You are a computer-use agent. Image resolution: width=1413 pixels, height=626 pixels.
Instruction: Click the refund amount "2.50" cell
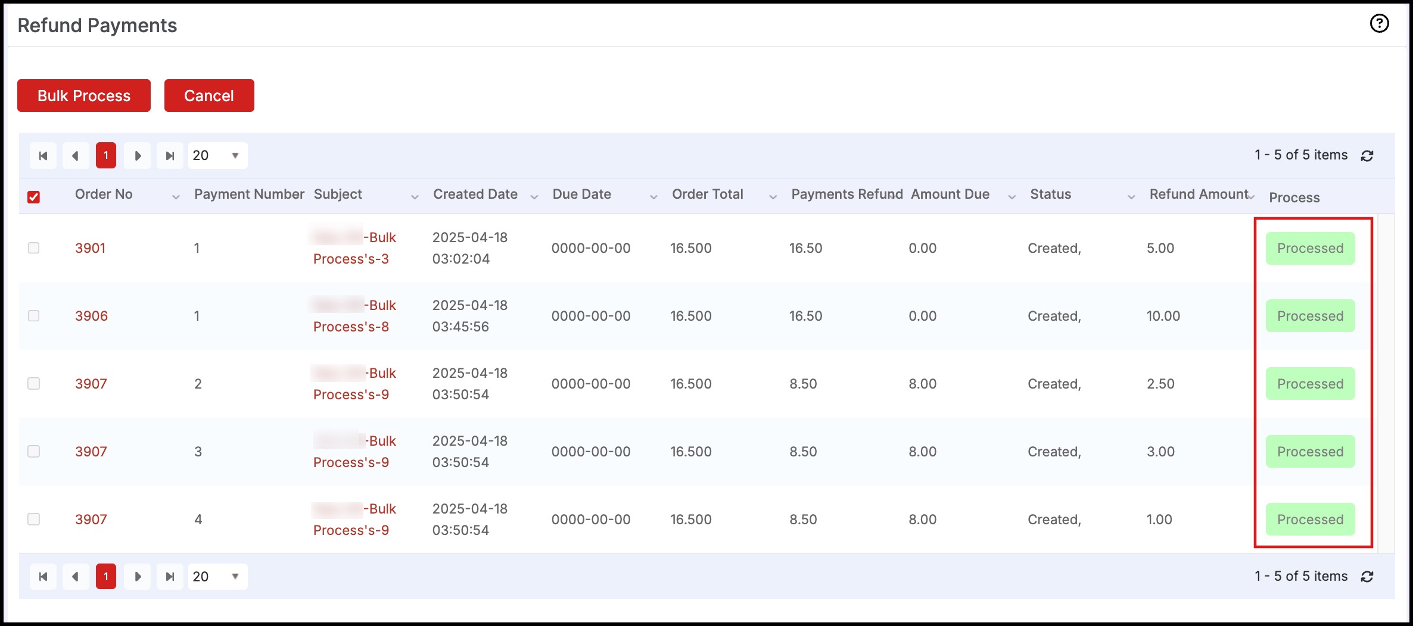tap(1160, 384)
